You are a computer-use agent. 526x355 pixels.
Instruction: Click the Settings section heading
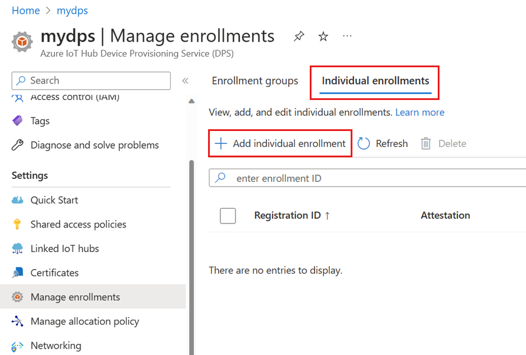pyautogui.click(x=30, y=175)
